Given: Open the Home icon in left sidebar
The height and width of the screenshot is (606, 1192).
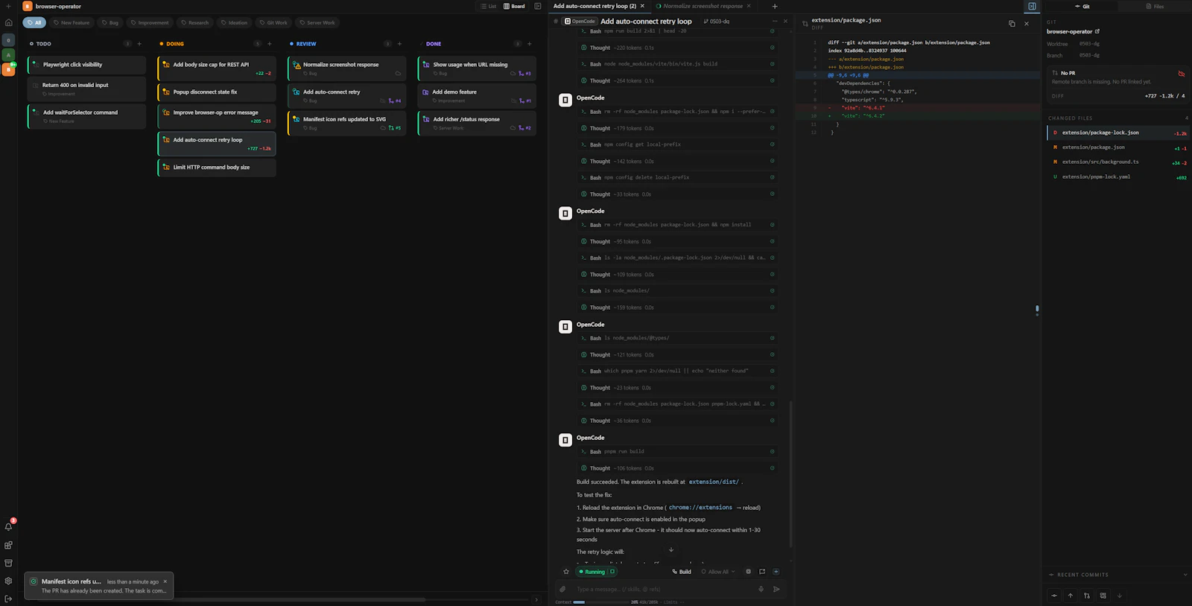Looking at the screenshot, I should pos(8,22).
